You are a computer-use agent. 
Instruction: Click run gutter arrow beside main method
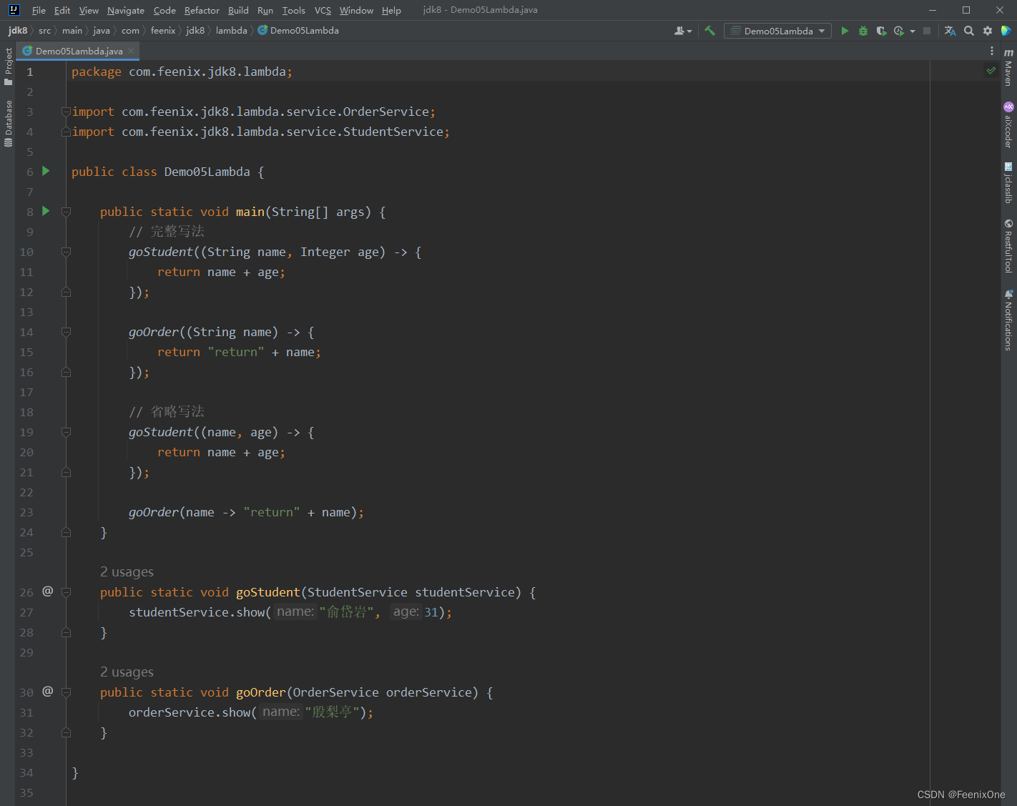46,211
